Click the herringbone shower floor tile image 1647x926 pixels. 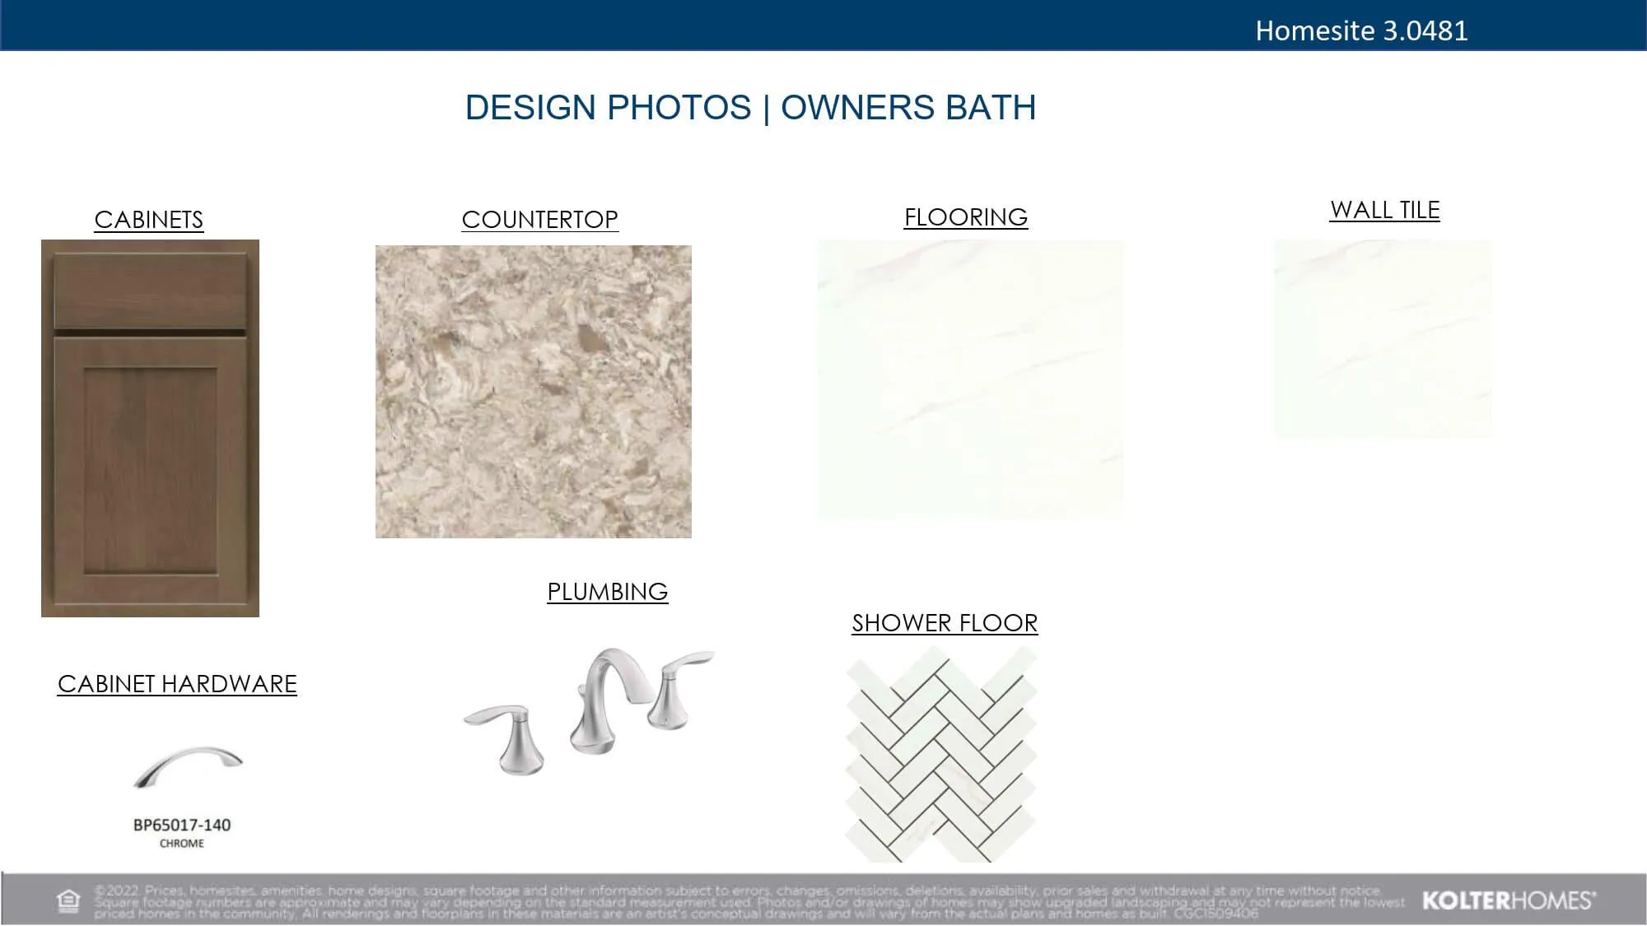click(x=941, y=754)
